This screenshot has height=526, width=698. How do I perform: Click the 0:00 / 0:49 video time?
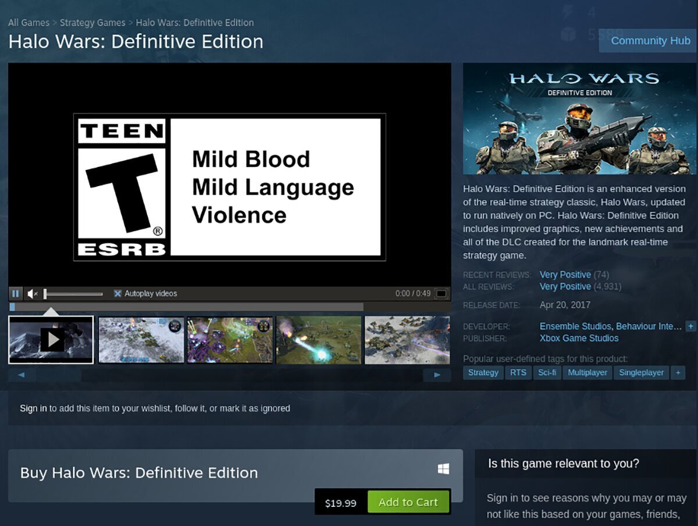click(413, 294)
